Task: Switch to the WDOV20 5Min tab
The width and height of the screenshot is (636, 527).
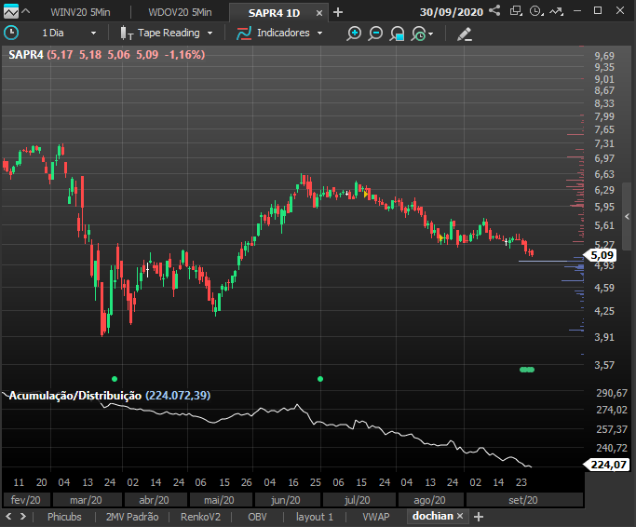Action: tap(180, 12)
